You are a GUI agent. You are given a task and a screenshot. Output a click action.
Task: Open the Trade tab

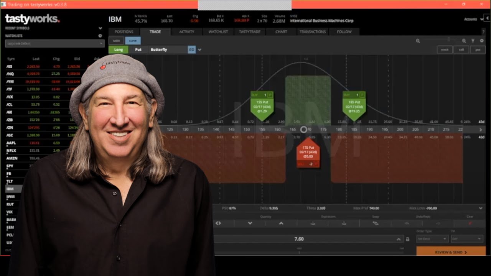point(155,32)
